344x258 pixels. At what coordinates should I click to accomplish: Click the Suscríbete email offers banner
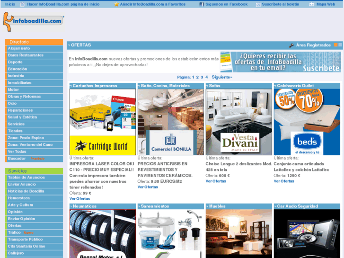(x=281, y=62)
